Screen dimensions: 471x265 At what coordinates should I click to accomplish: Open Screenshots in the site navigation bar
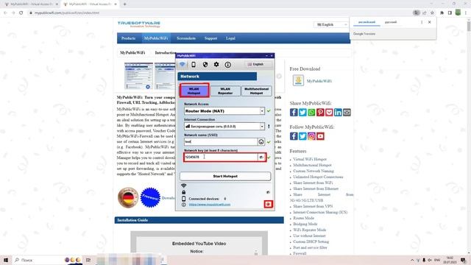pyautogui.click(x=186, y=38)
